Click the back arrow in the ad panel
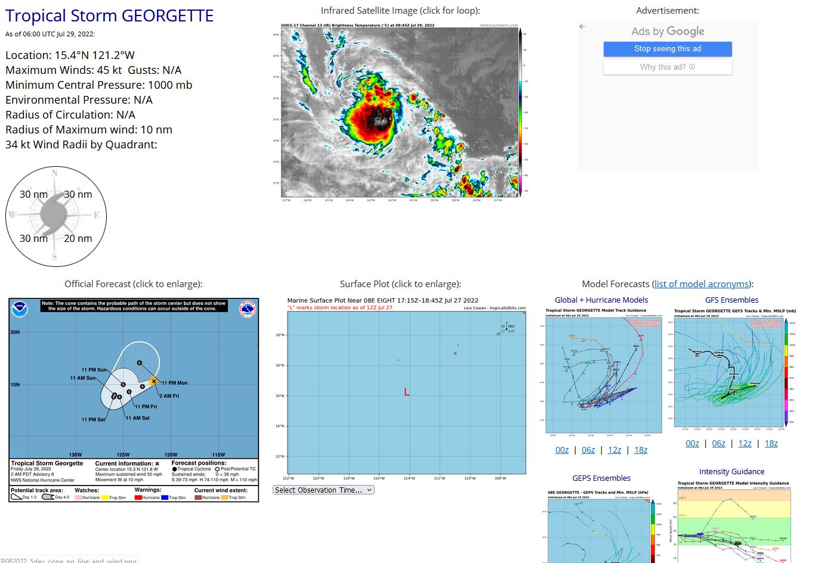Image resolution: width=840 pixels, height=563 pixels. [x=582, y=27]
